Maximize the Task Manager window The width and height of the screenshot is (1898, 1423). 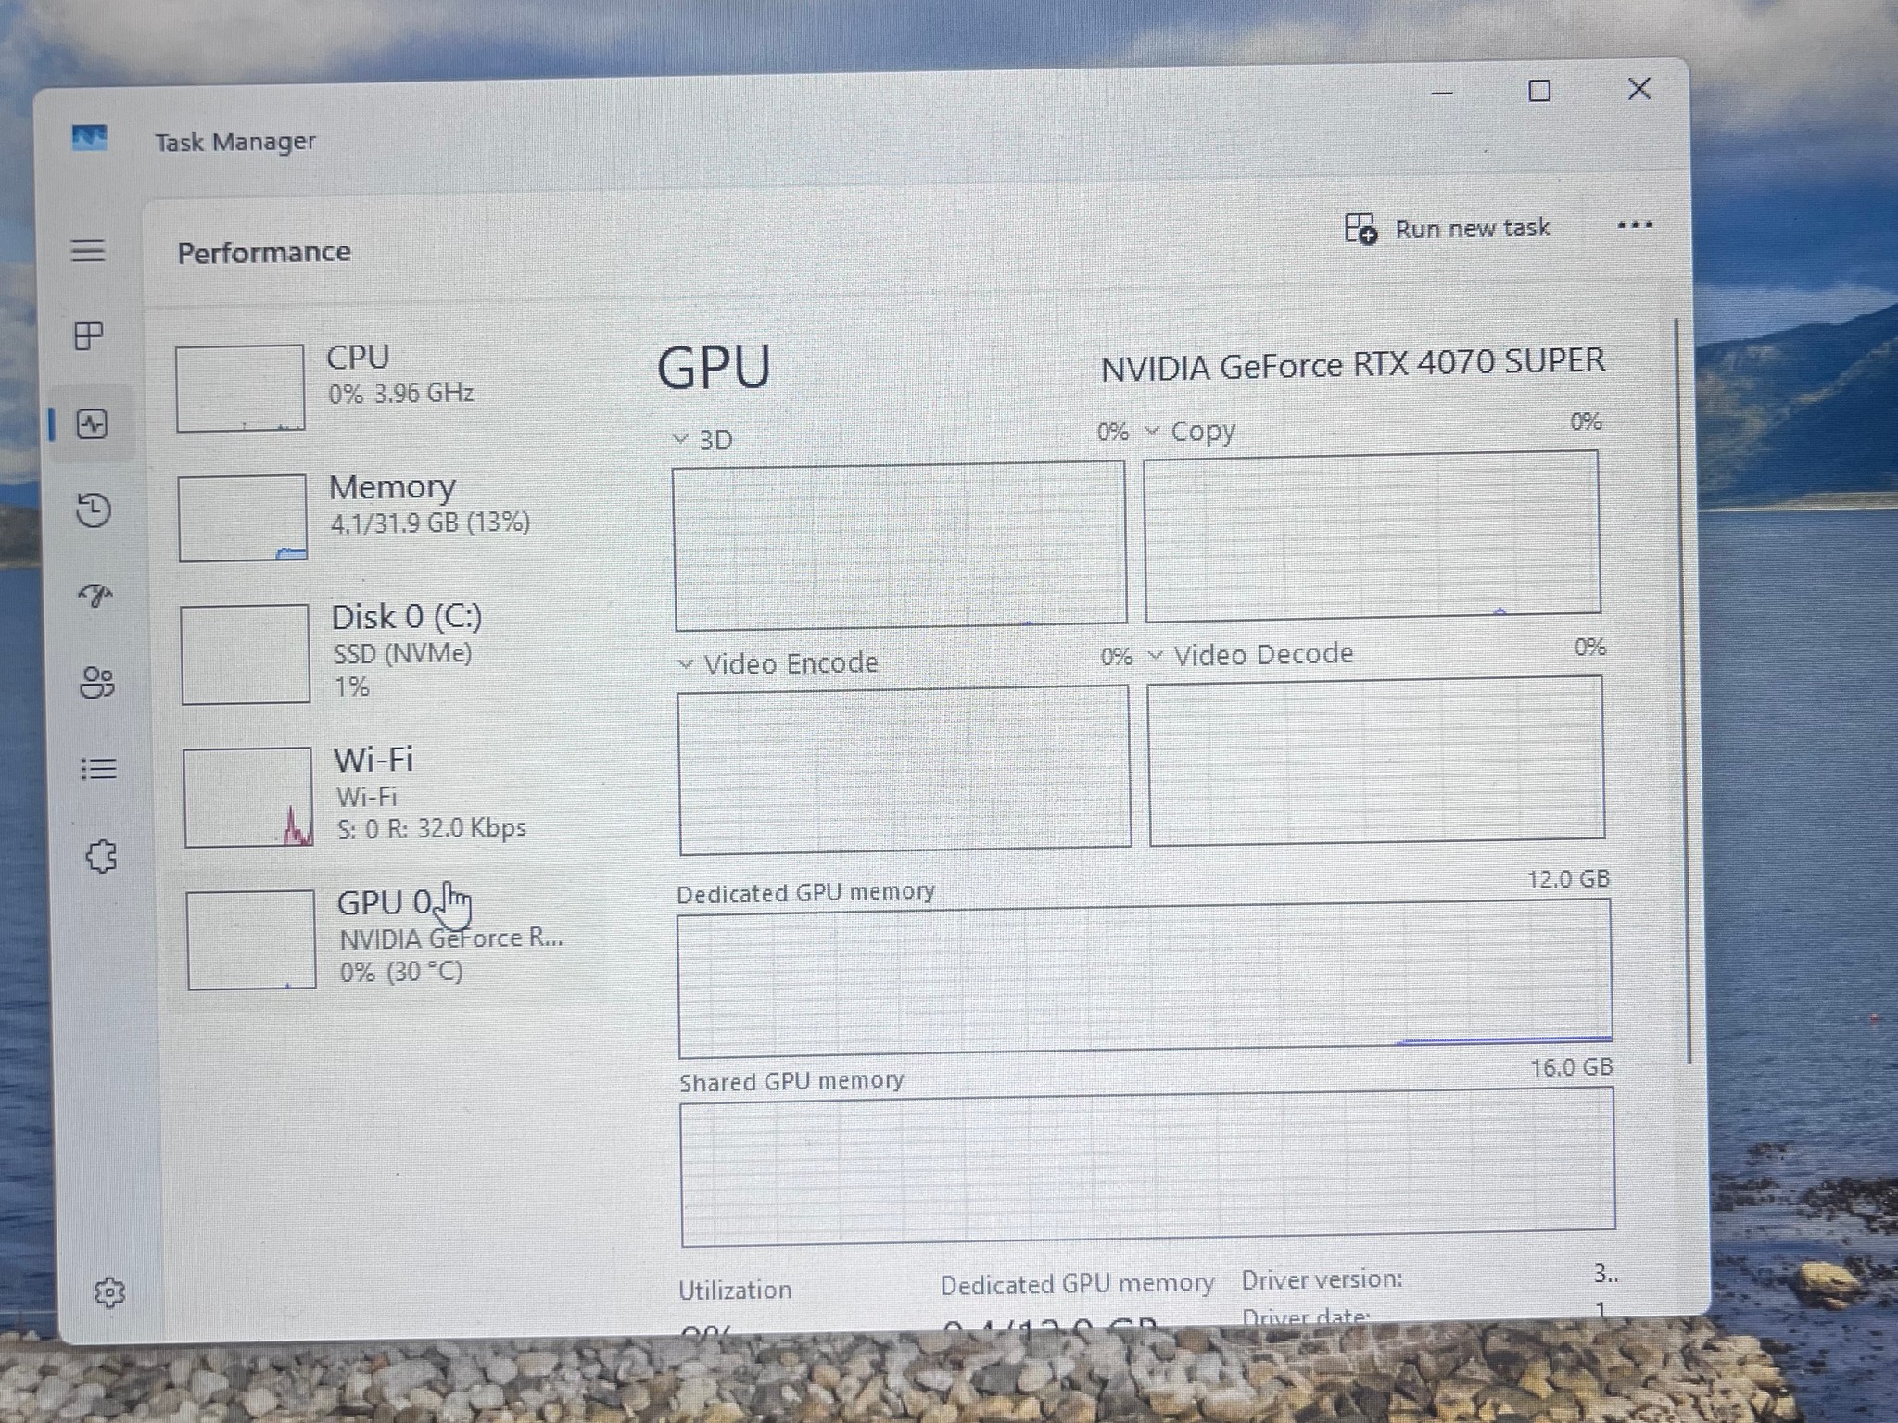tap(1539, 91)
